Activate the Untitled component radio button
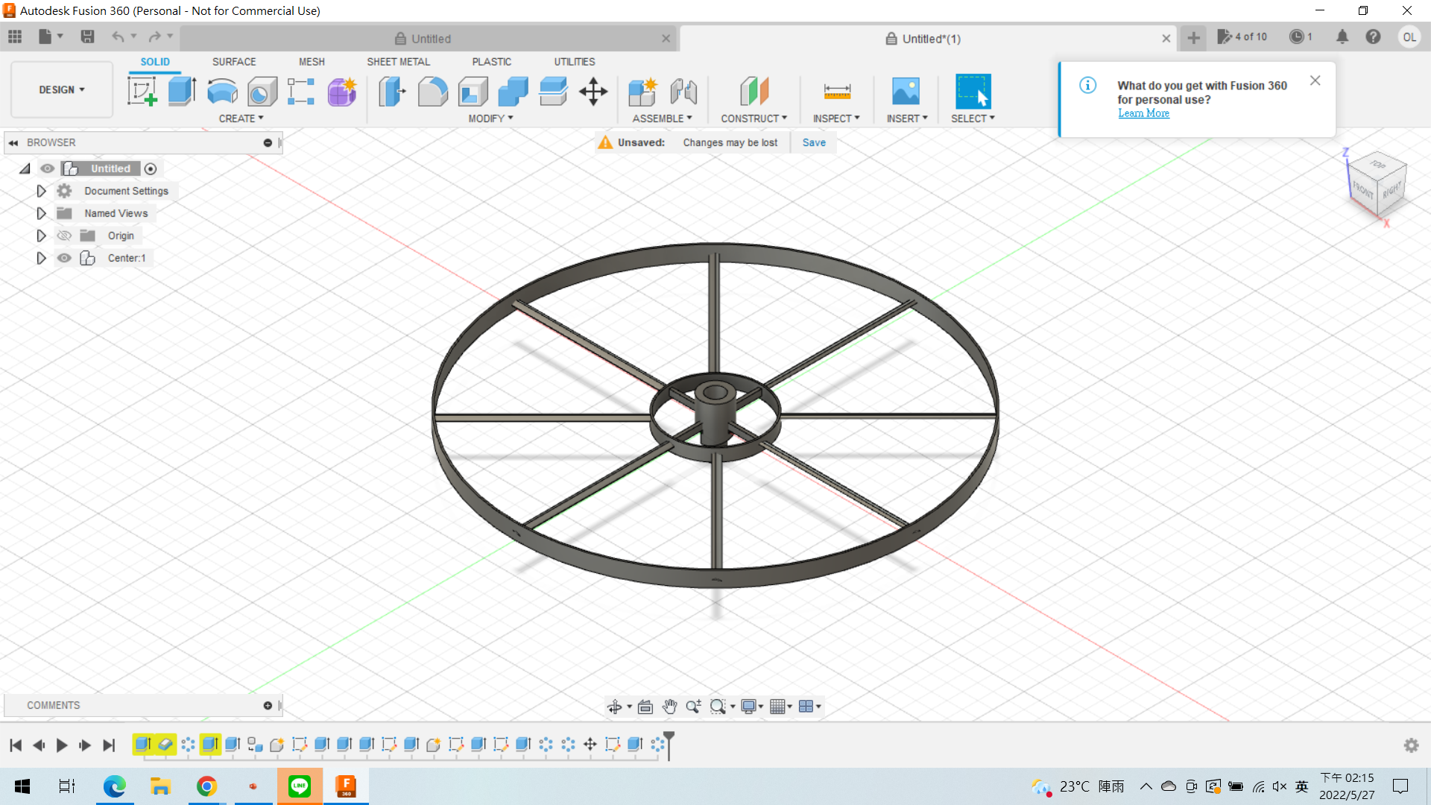 [151, 169]
